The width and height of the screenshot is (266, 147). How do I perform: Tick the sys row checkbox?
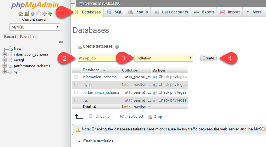(x=76, y=100)
